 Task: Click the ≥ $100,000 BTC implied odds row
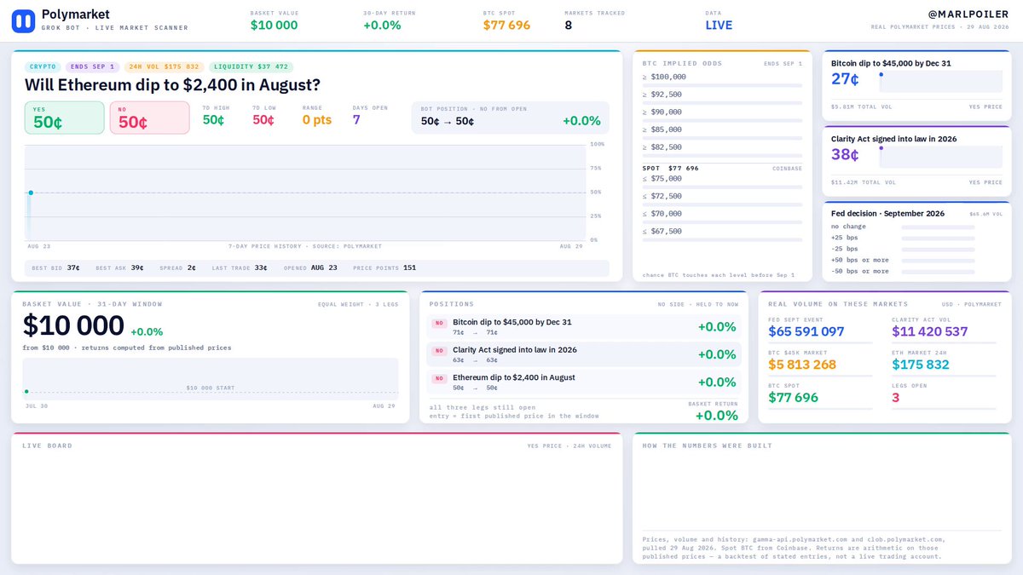coord(722,79)
